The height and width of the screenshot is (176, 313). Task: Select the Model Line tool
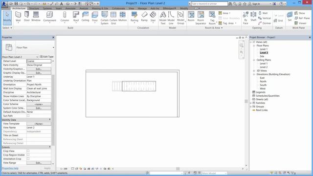tap(171, 18)
